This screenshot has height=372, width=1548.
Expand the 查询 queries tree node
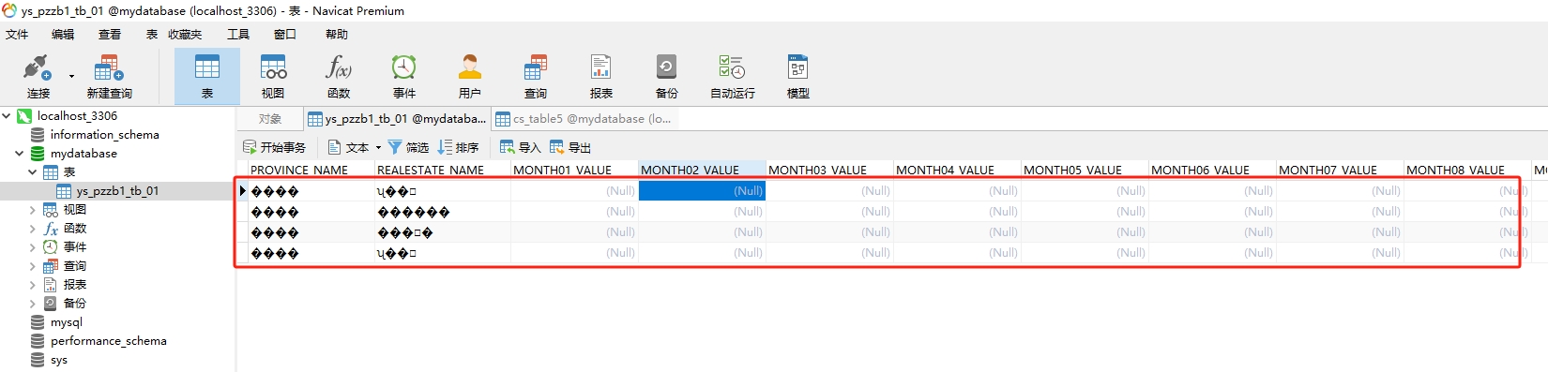[33, 266]
